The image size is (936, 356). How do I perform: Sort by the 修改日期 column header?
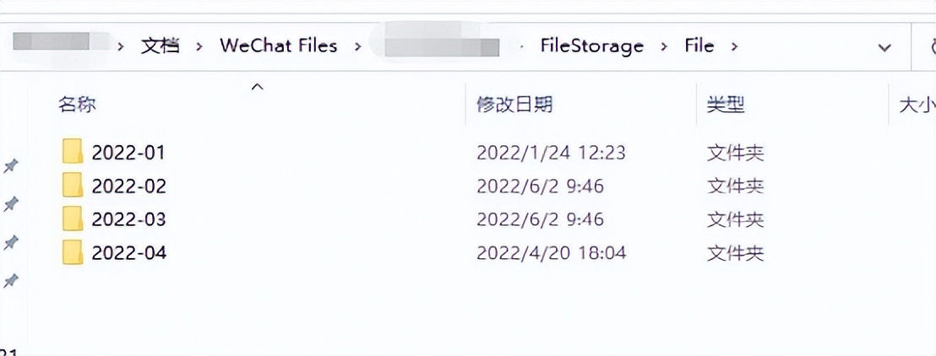[514, 105]
